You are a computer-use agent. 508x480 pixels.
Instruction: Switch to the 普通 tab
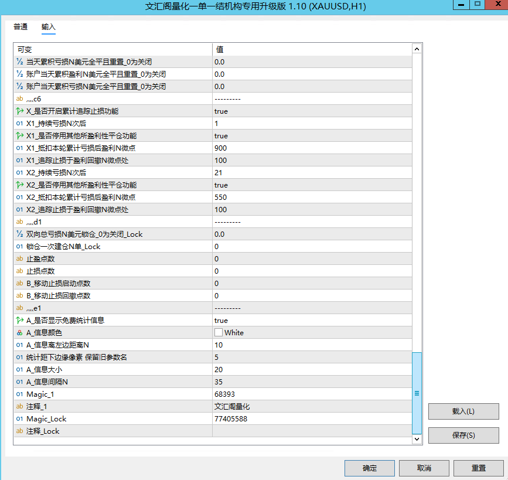point(21,27)
